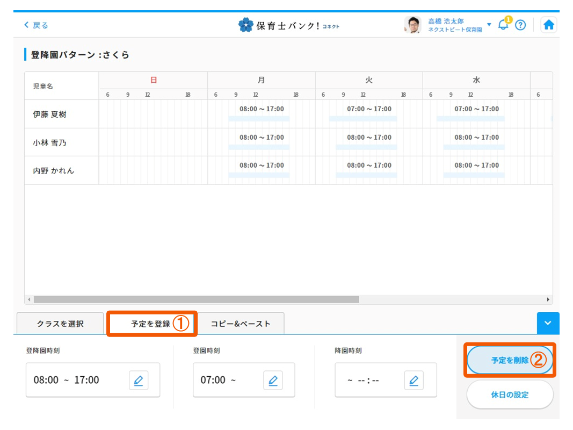Collapse the bottom panel with the blue chevron
573x430 pixels.
pos(548,323)
